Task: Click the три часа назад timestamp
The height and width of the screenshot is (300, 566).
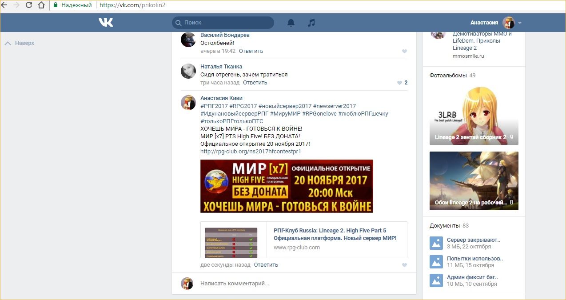Action: click(220, 83)
